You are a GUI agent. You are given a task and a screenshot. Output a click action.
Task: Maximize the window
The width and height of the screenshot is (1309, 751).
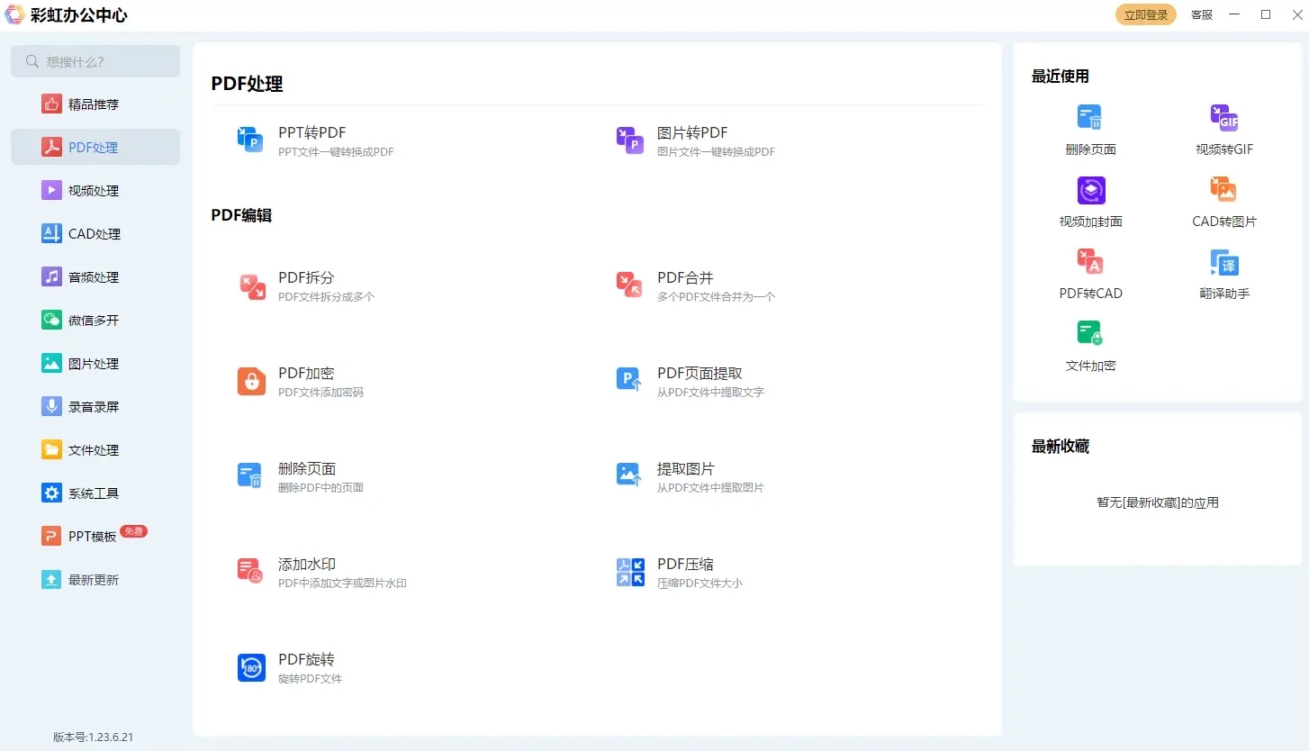tap(1265, 14)
